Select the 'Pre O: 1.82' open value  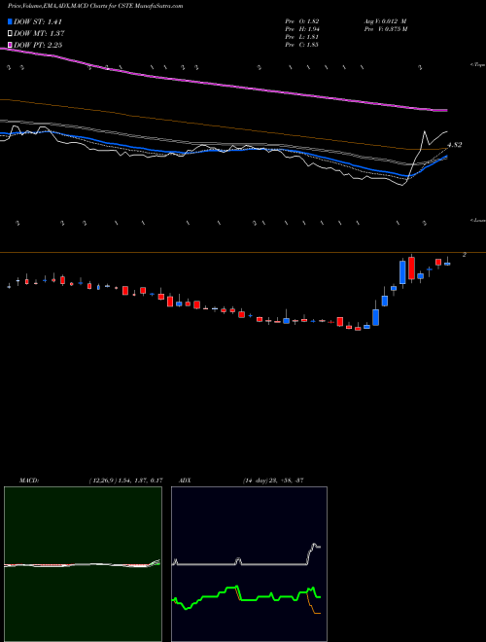point(302,20)
